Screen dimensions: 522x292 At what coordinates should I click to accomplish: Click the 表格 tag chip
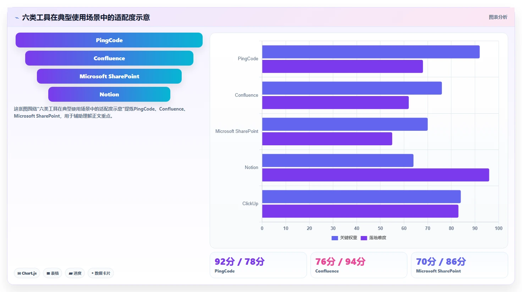(x=53, y=273)
